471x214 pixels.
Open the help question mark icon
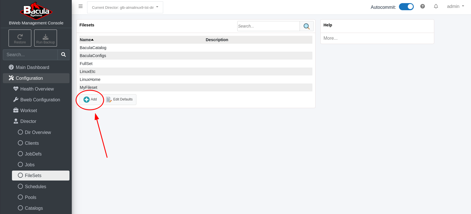(x=423, y=6)
